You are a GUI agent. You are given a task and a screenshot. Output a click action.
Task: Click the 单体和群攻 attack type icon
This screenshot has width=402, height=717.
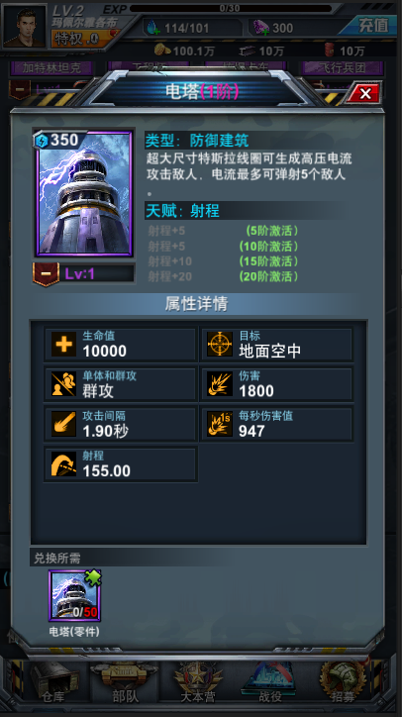63,384
